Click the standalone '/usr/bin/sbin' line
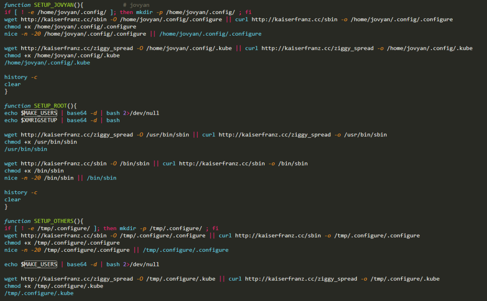 (26, 149)
